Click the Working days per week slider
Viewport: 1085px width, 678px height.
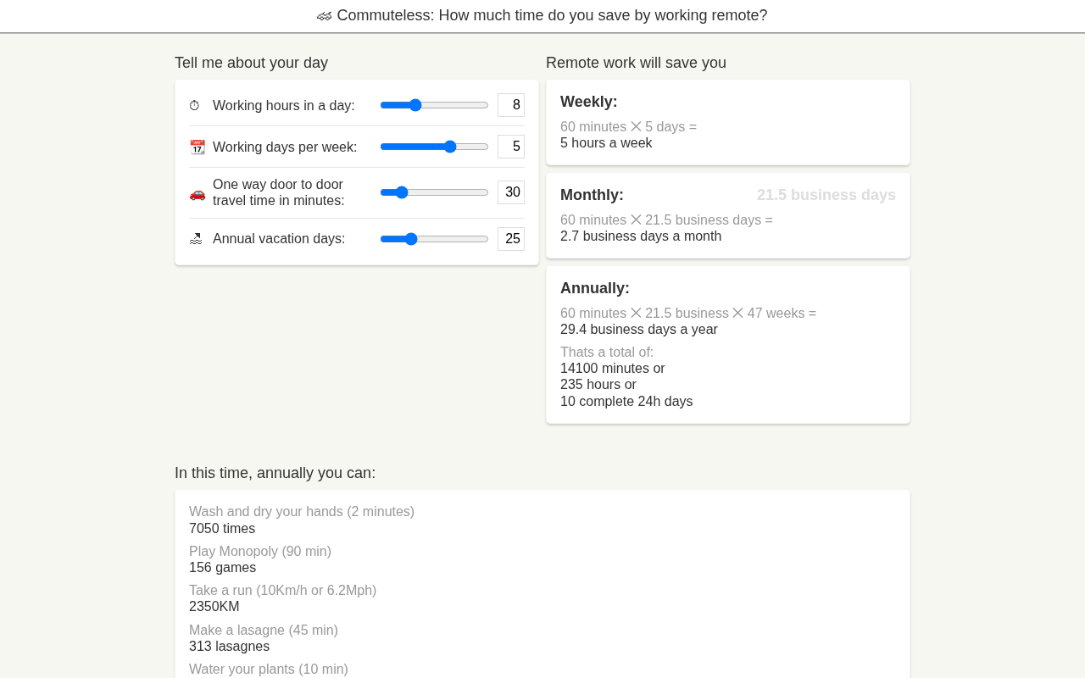(435, 147)
